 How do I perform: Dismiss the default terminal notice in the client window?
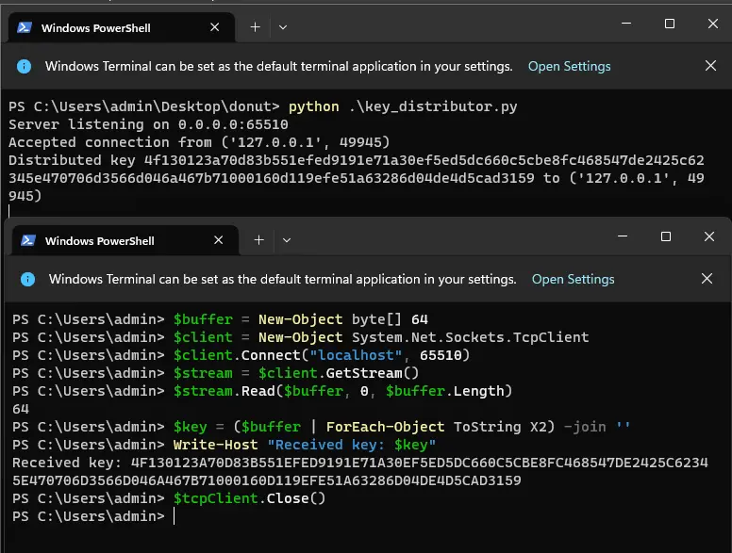pyautogui.click(x=707, y=279)
